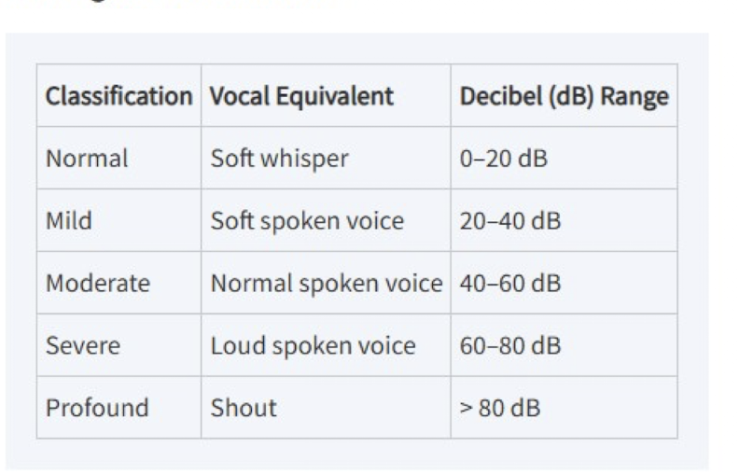Select the Shout cell
The width and height of the screenshot is (739, 474).
tap(244, 408)
